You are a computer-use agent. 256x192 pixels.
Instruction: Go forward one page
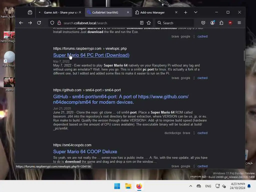point(30,23)
